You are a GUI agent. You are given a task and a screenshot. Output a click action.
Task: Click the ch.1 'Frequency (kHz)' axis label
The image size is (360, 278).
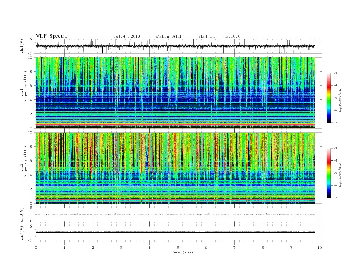coord(25,87)
